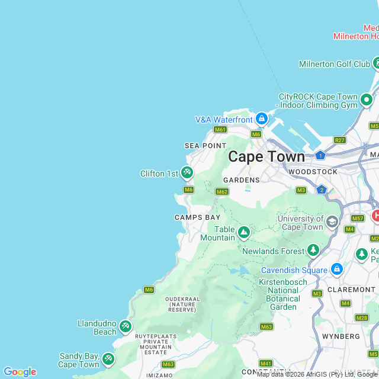Click the blue N2 route shield
The width and height of the screenshot is (379, 379).
tap(322, 189)
